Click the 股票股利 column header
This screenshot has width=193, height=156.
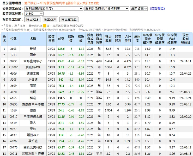click(x=118, y=39)
